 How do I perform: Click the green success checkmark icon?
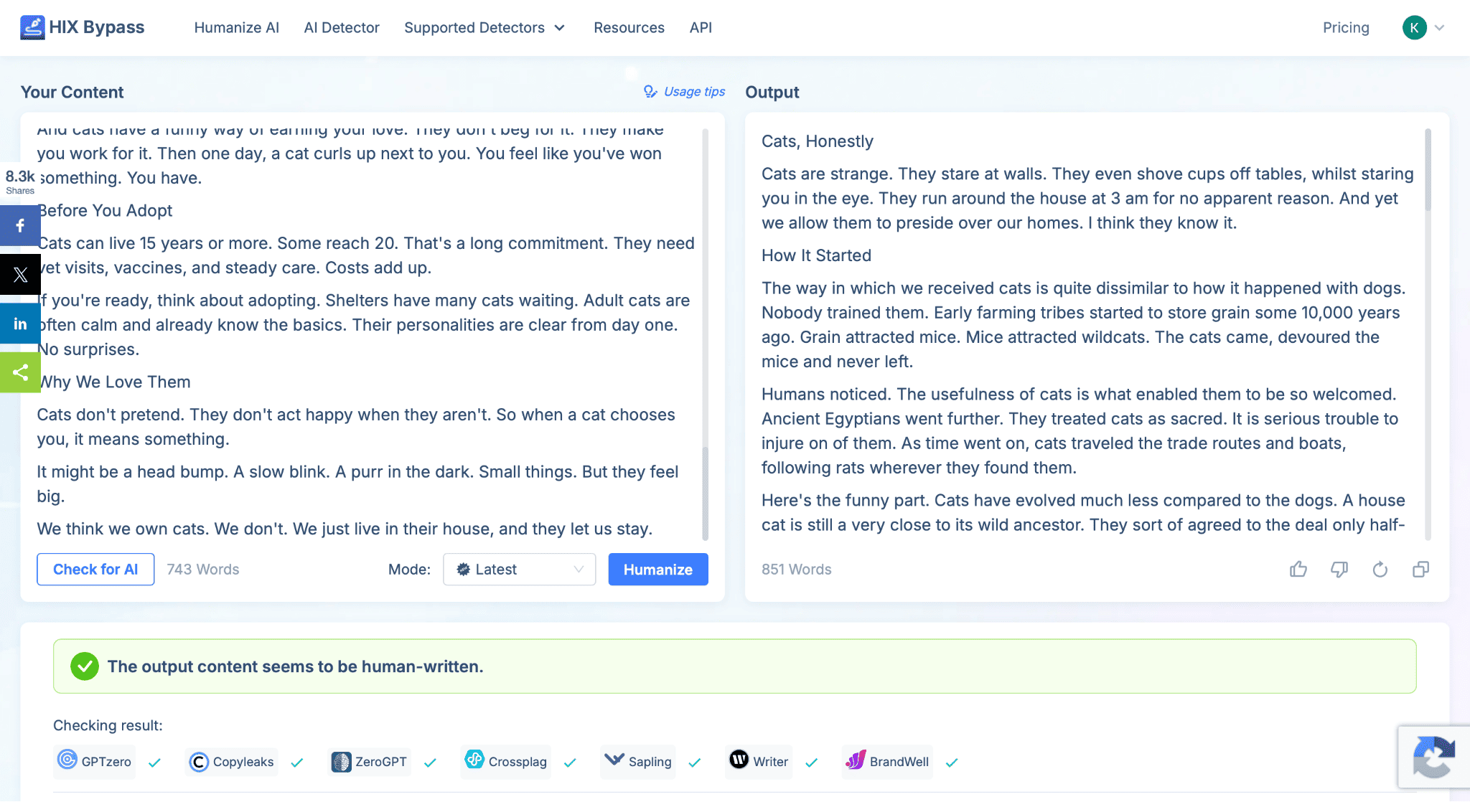[x=85, y=666]
